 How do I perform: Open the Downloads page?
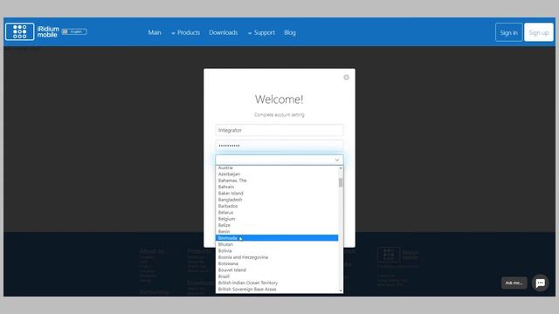click(224, 32)
